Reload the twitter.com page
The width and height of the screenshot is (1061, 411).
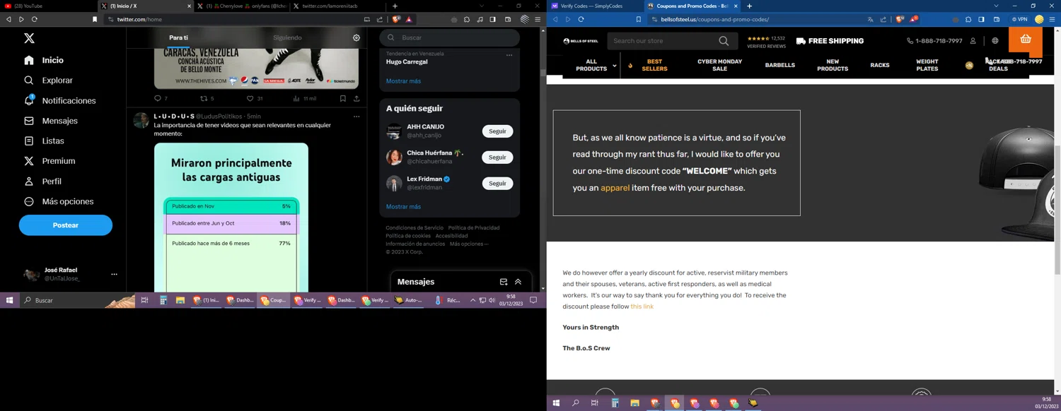click(34, 20)
